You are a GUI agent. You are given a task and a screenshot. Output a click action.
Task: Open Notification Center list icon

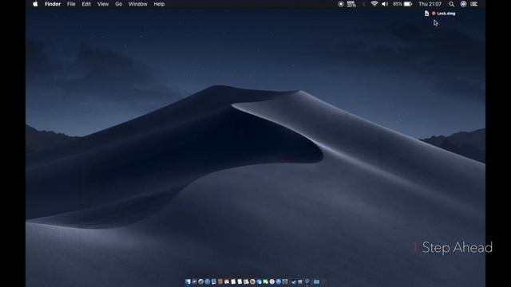tap(473, 4)
